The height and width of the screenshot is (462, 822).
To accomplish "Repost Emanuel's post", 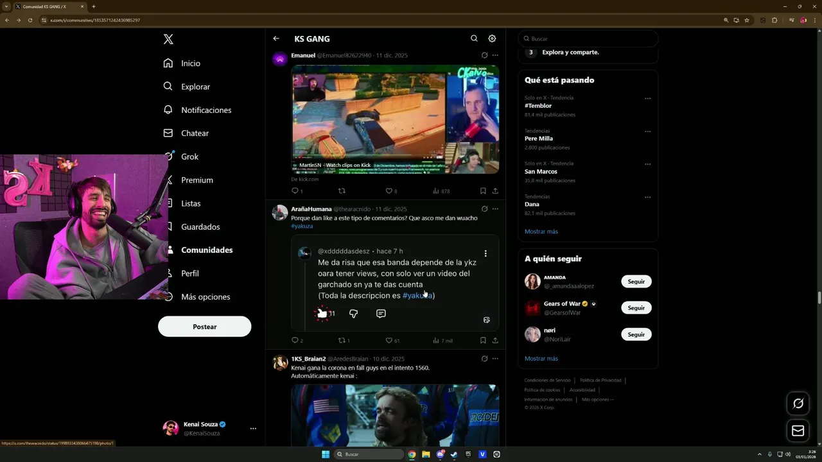I will (342, 191).
